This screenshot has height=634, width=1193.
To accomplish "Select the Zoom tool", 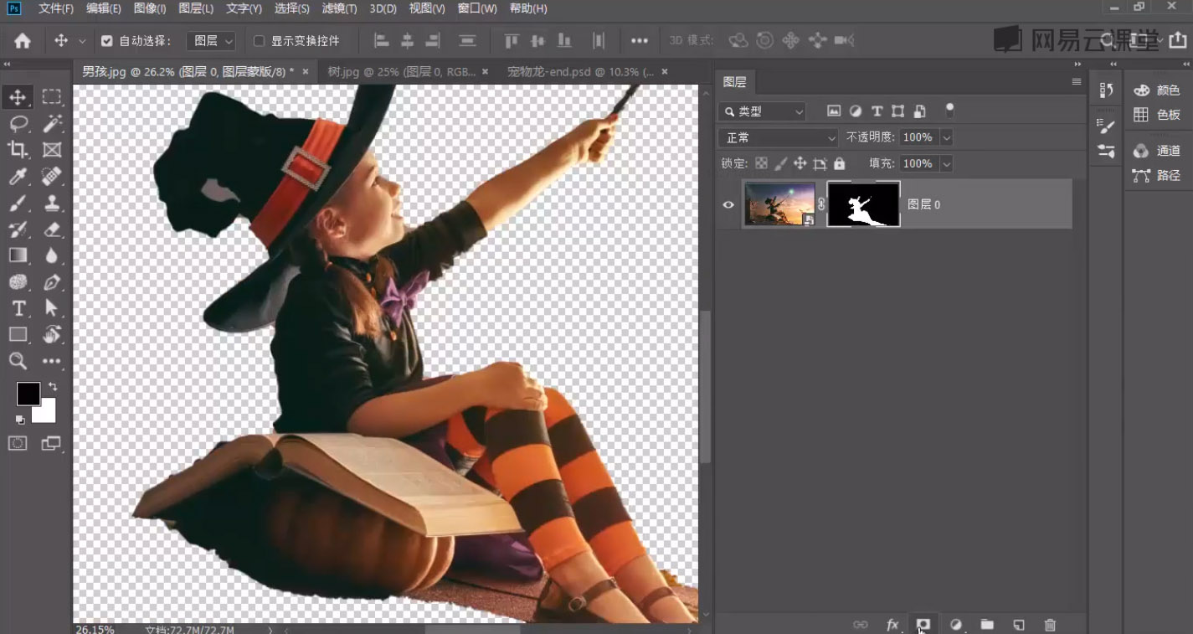I will (18, 361).
